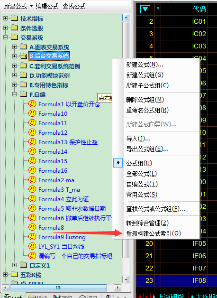Image resolution: width=217 pixels, height=298 pixels.
Task: Select the 自编公式(T) view option
Action: point(156,184)
